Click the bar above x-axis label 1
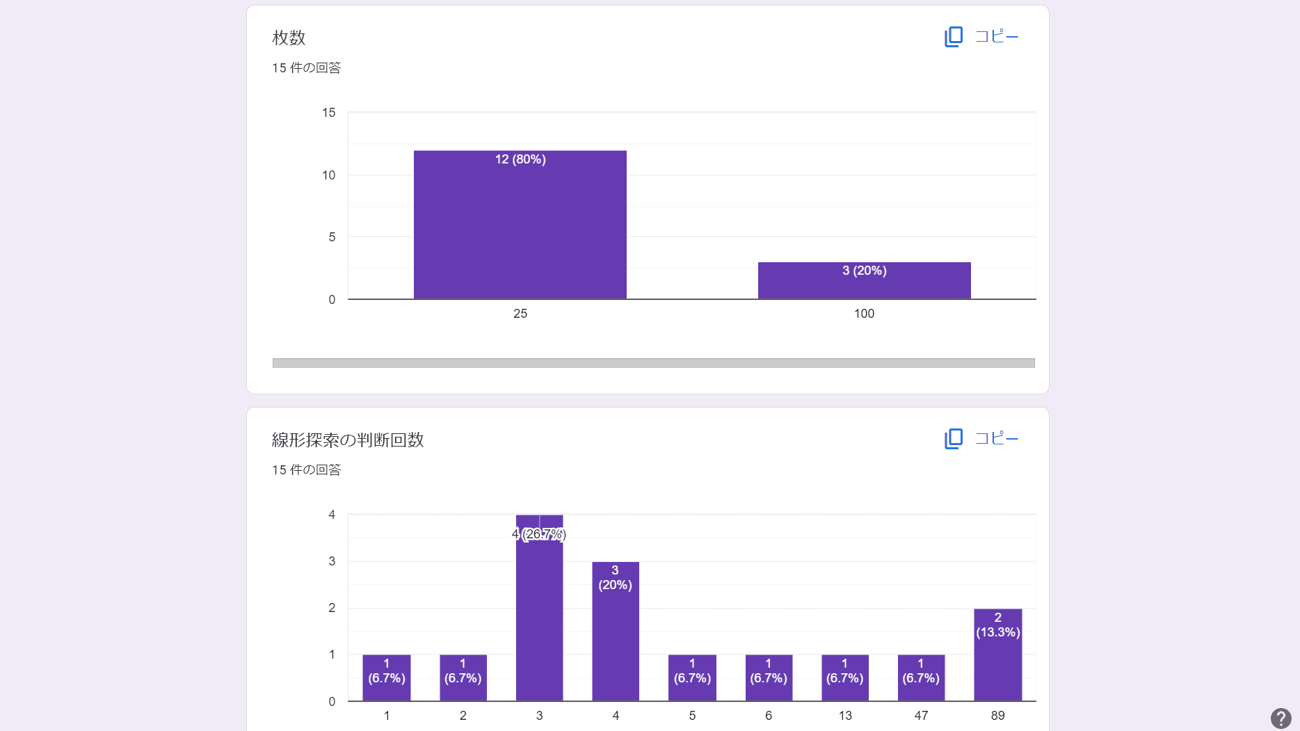1300x731 pixels. coord(387,677)
